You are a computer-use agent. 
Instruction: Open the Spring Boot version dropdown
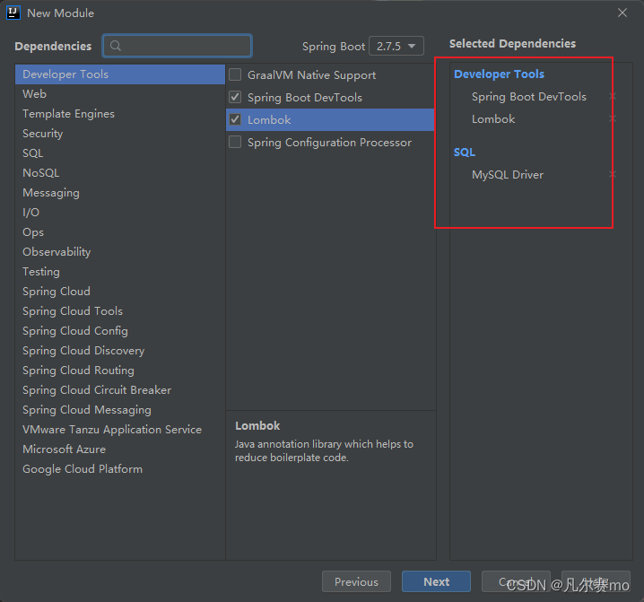396,46
